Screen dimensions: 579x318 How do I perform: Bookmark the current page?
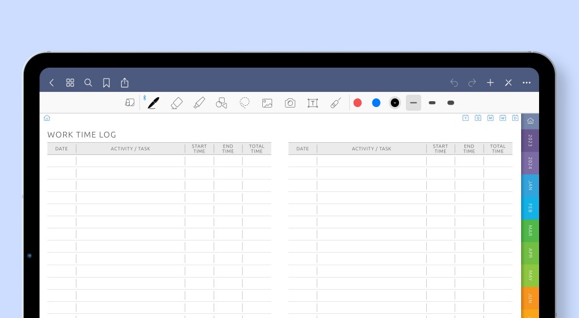pyautogui.click(x=107, y=83)
